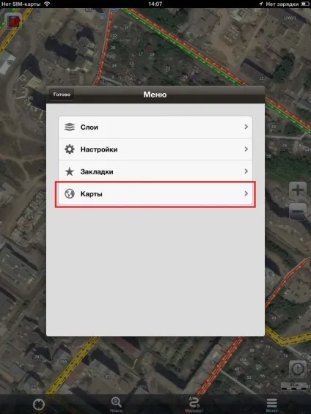Open Поиск search in the bottom bar
Image resolution: width=311 pixels, height=414 pixels.
[117, 404]
